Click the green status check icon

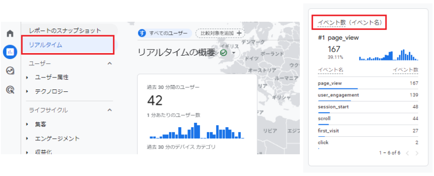pos(223,53)
